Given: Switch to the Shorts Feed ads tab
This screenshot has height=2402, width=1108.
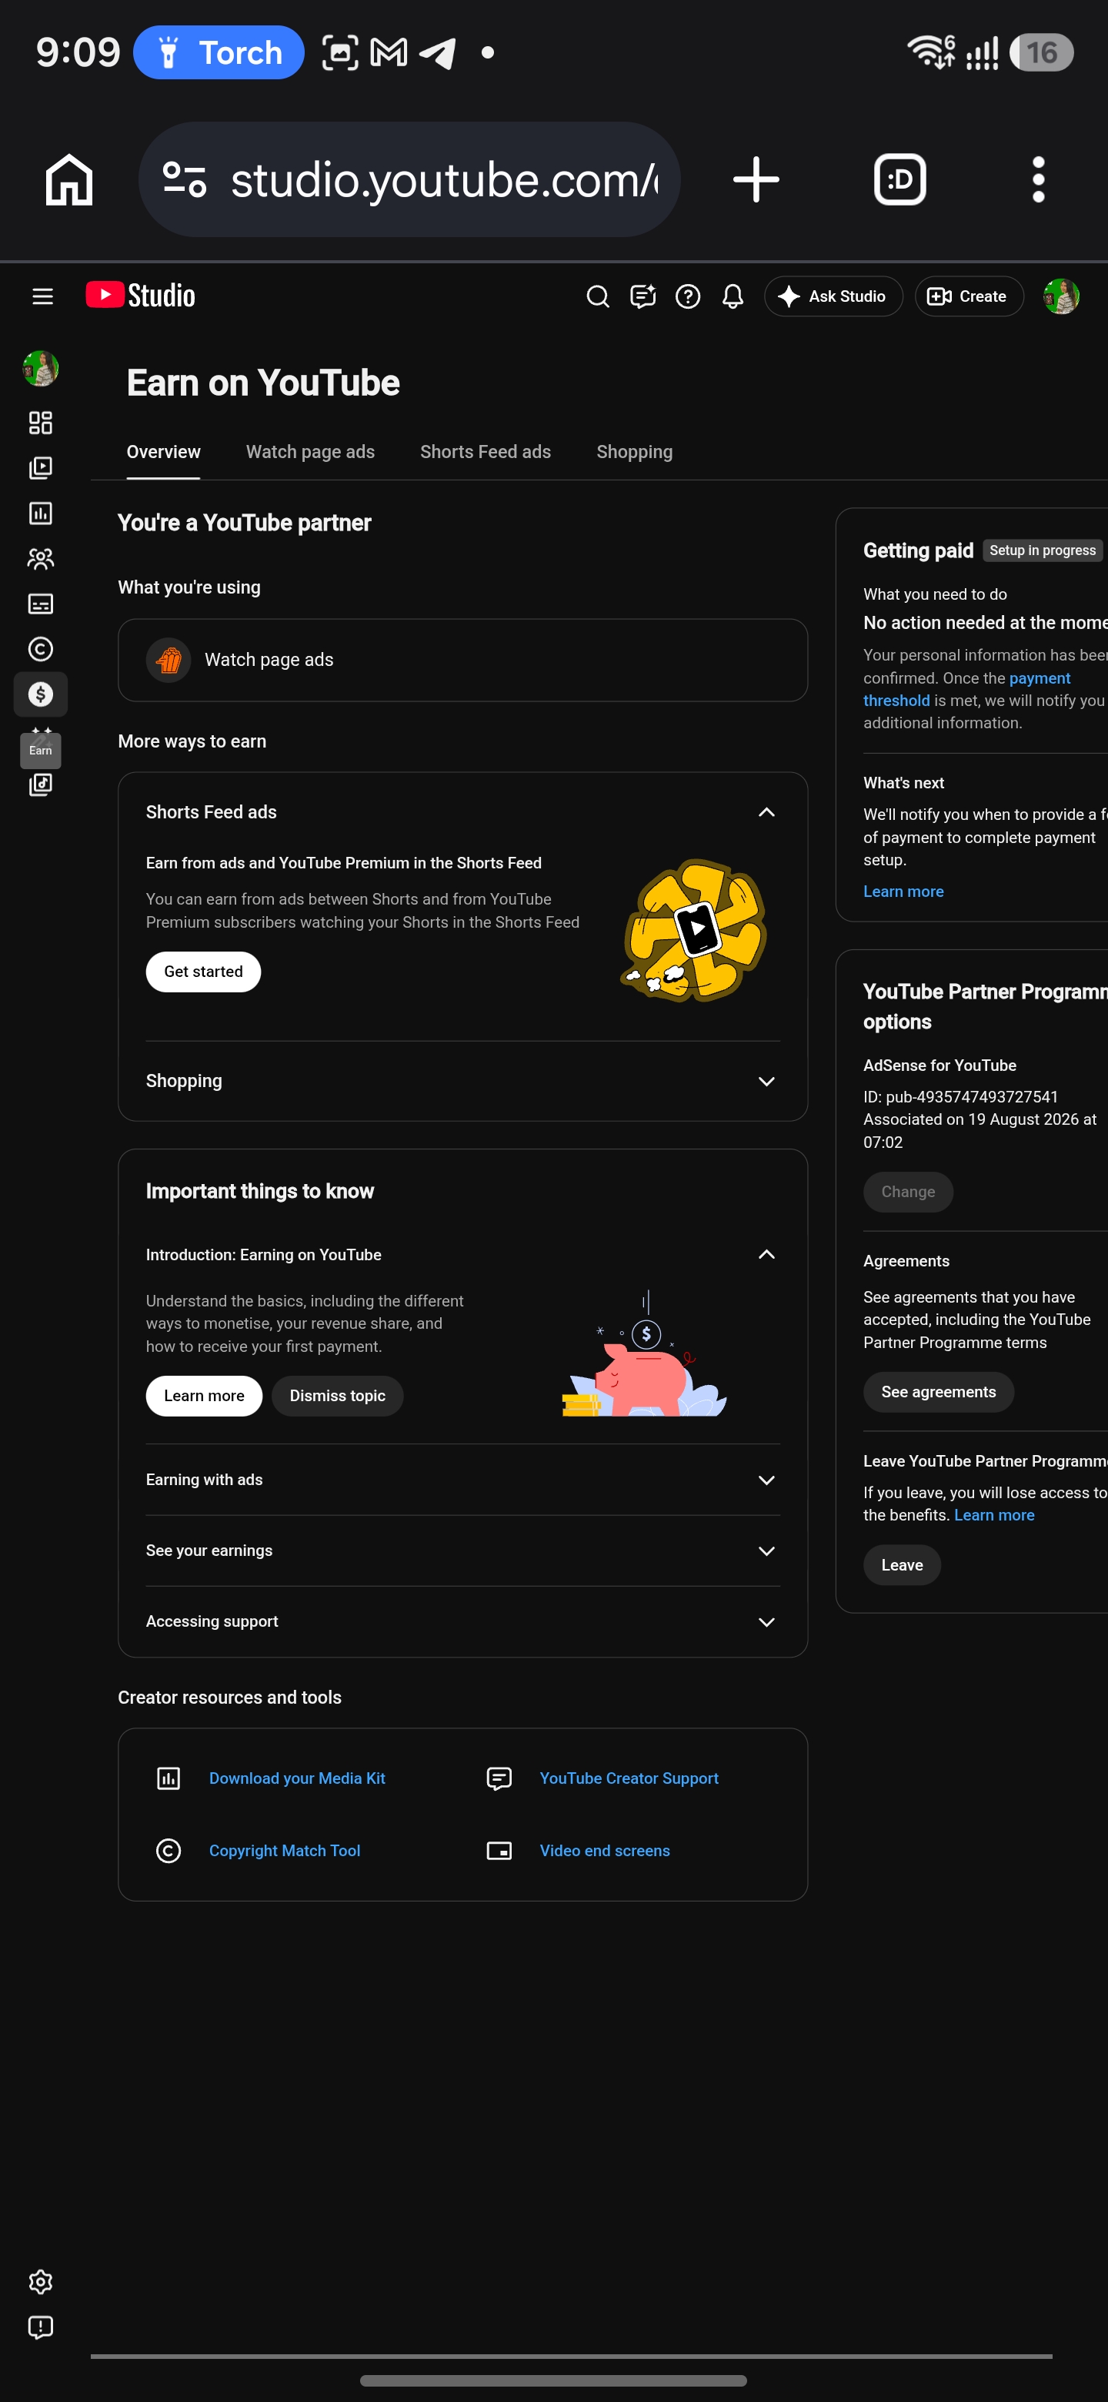Looking at the screenshot, I should coord(486,452).
